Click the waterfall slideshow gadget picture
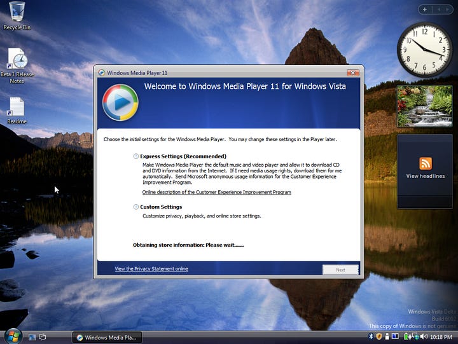The height and width of the screenshot is (344, 458). click(x=424, y=106)
